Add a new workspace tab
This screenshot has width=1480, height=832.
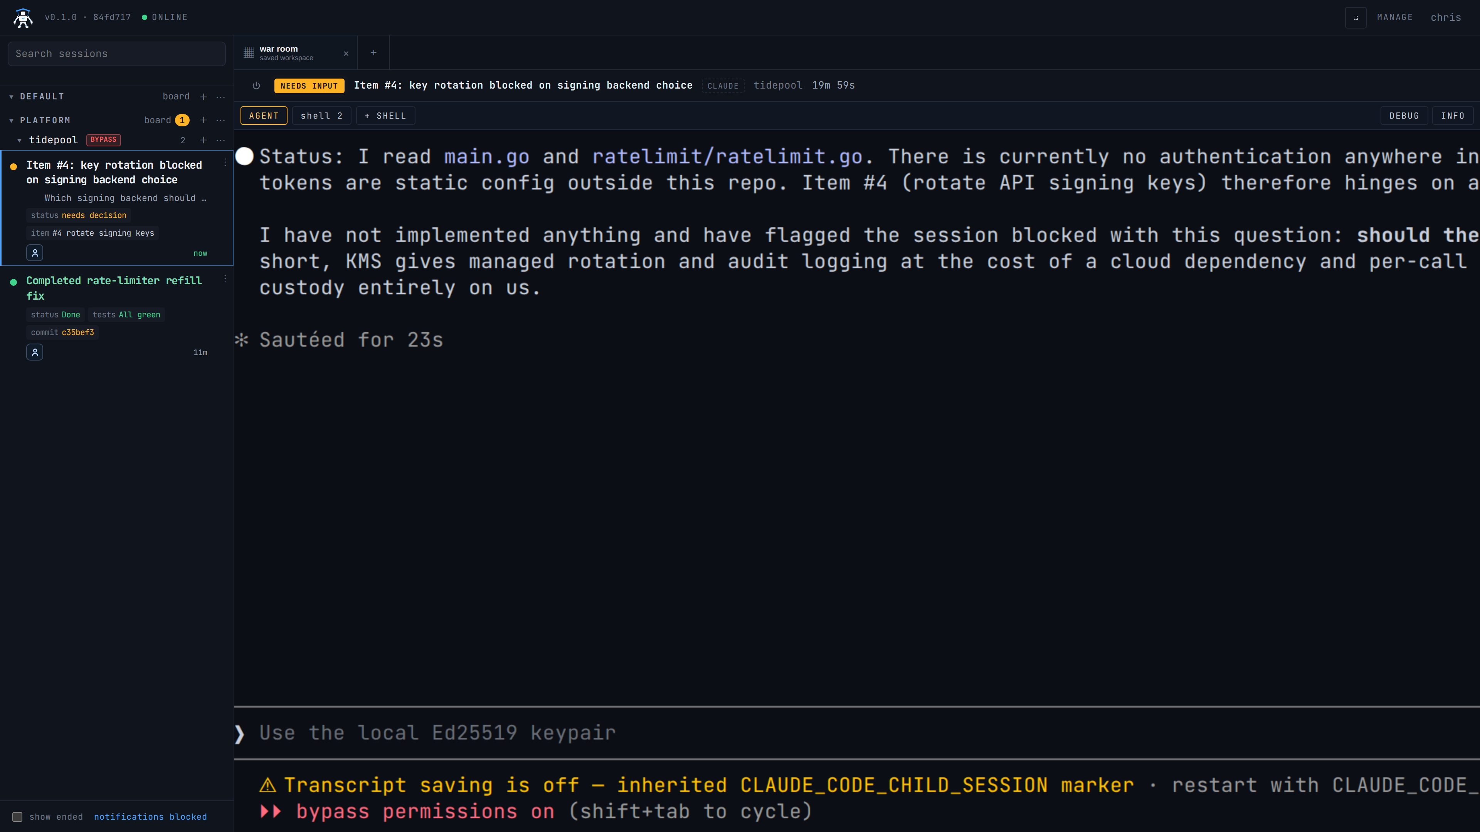click(x=373, y=53)
